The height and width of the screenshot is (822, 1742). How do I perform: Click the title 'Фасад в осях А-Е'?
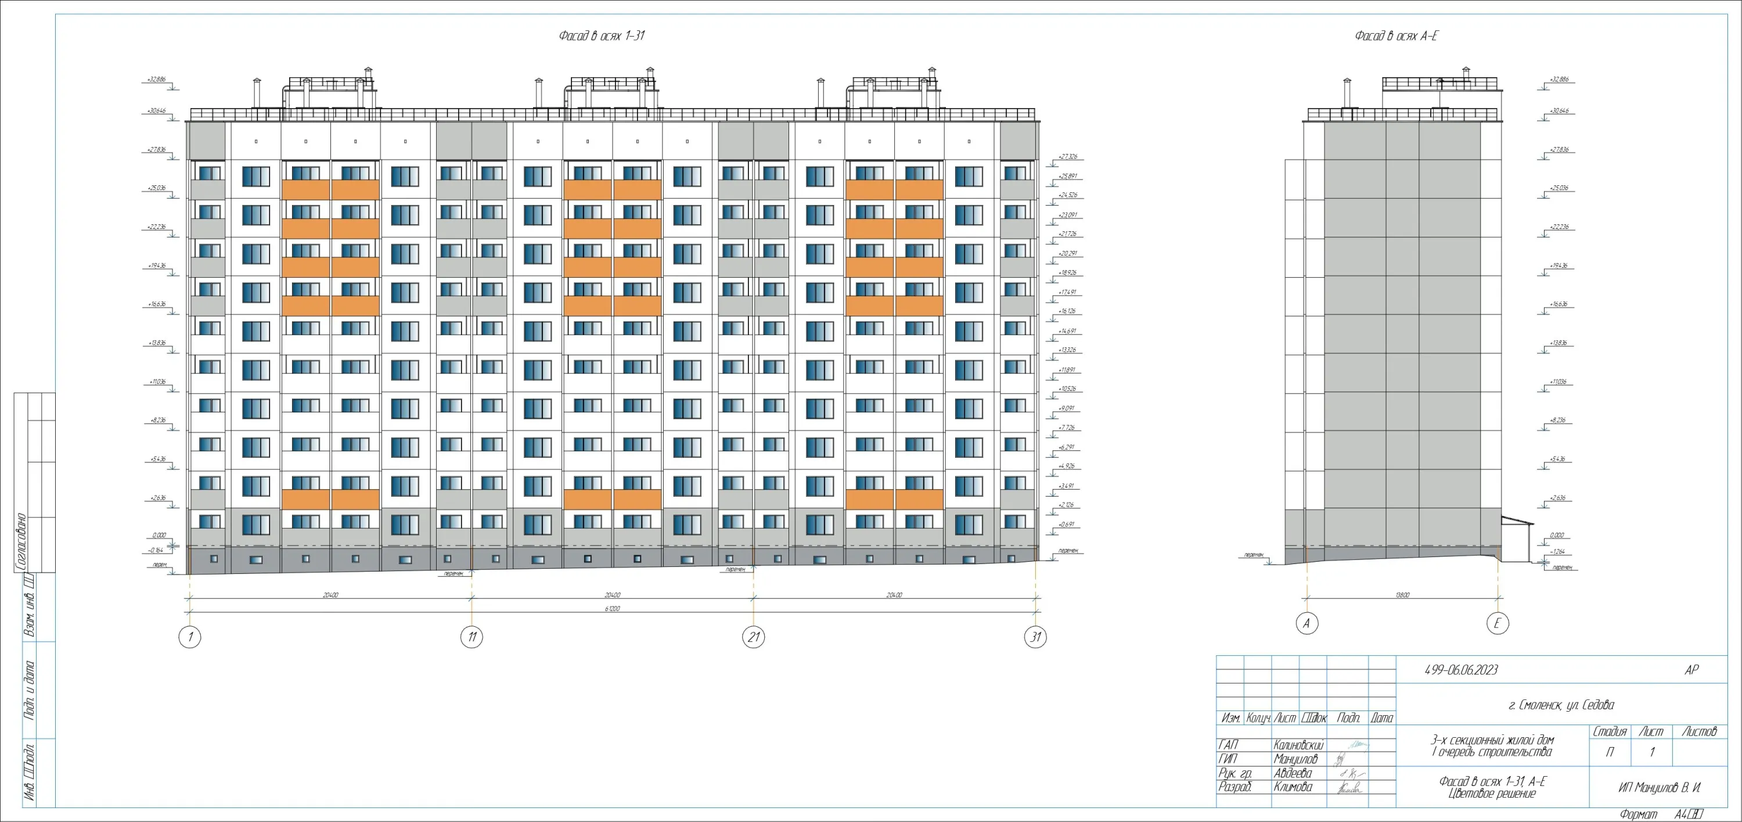coord(1397,36)
